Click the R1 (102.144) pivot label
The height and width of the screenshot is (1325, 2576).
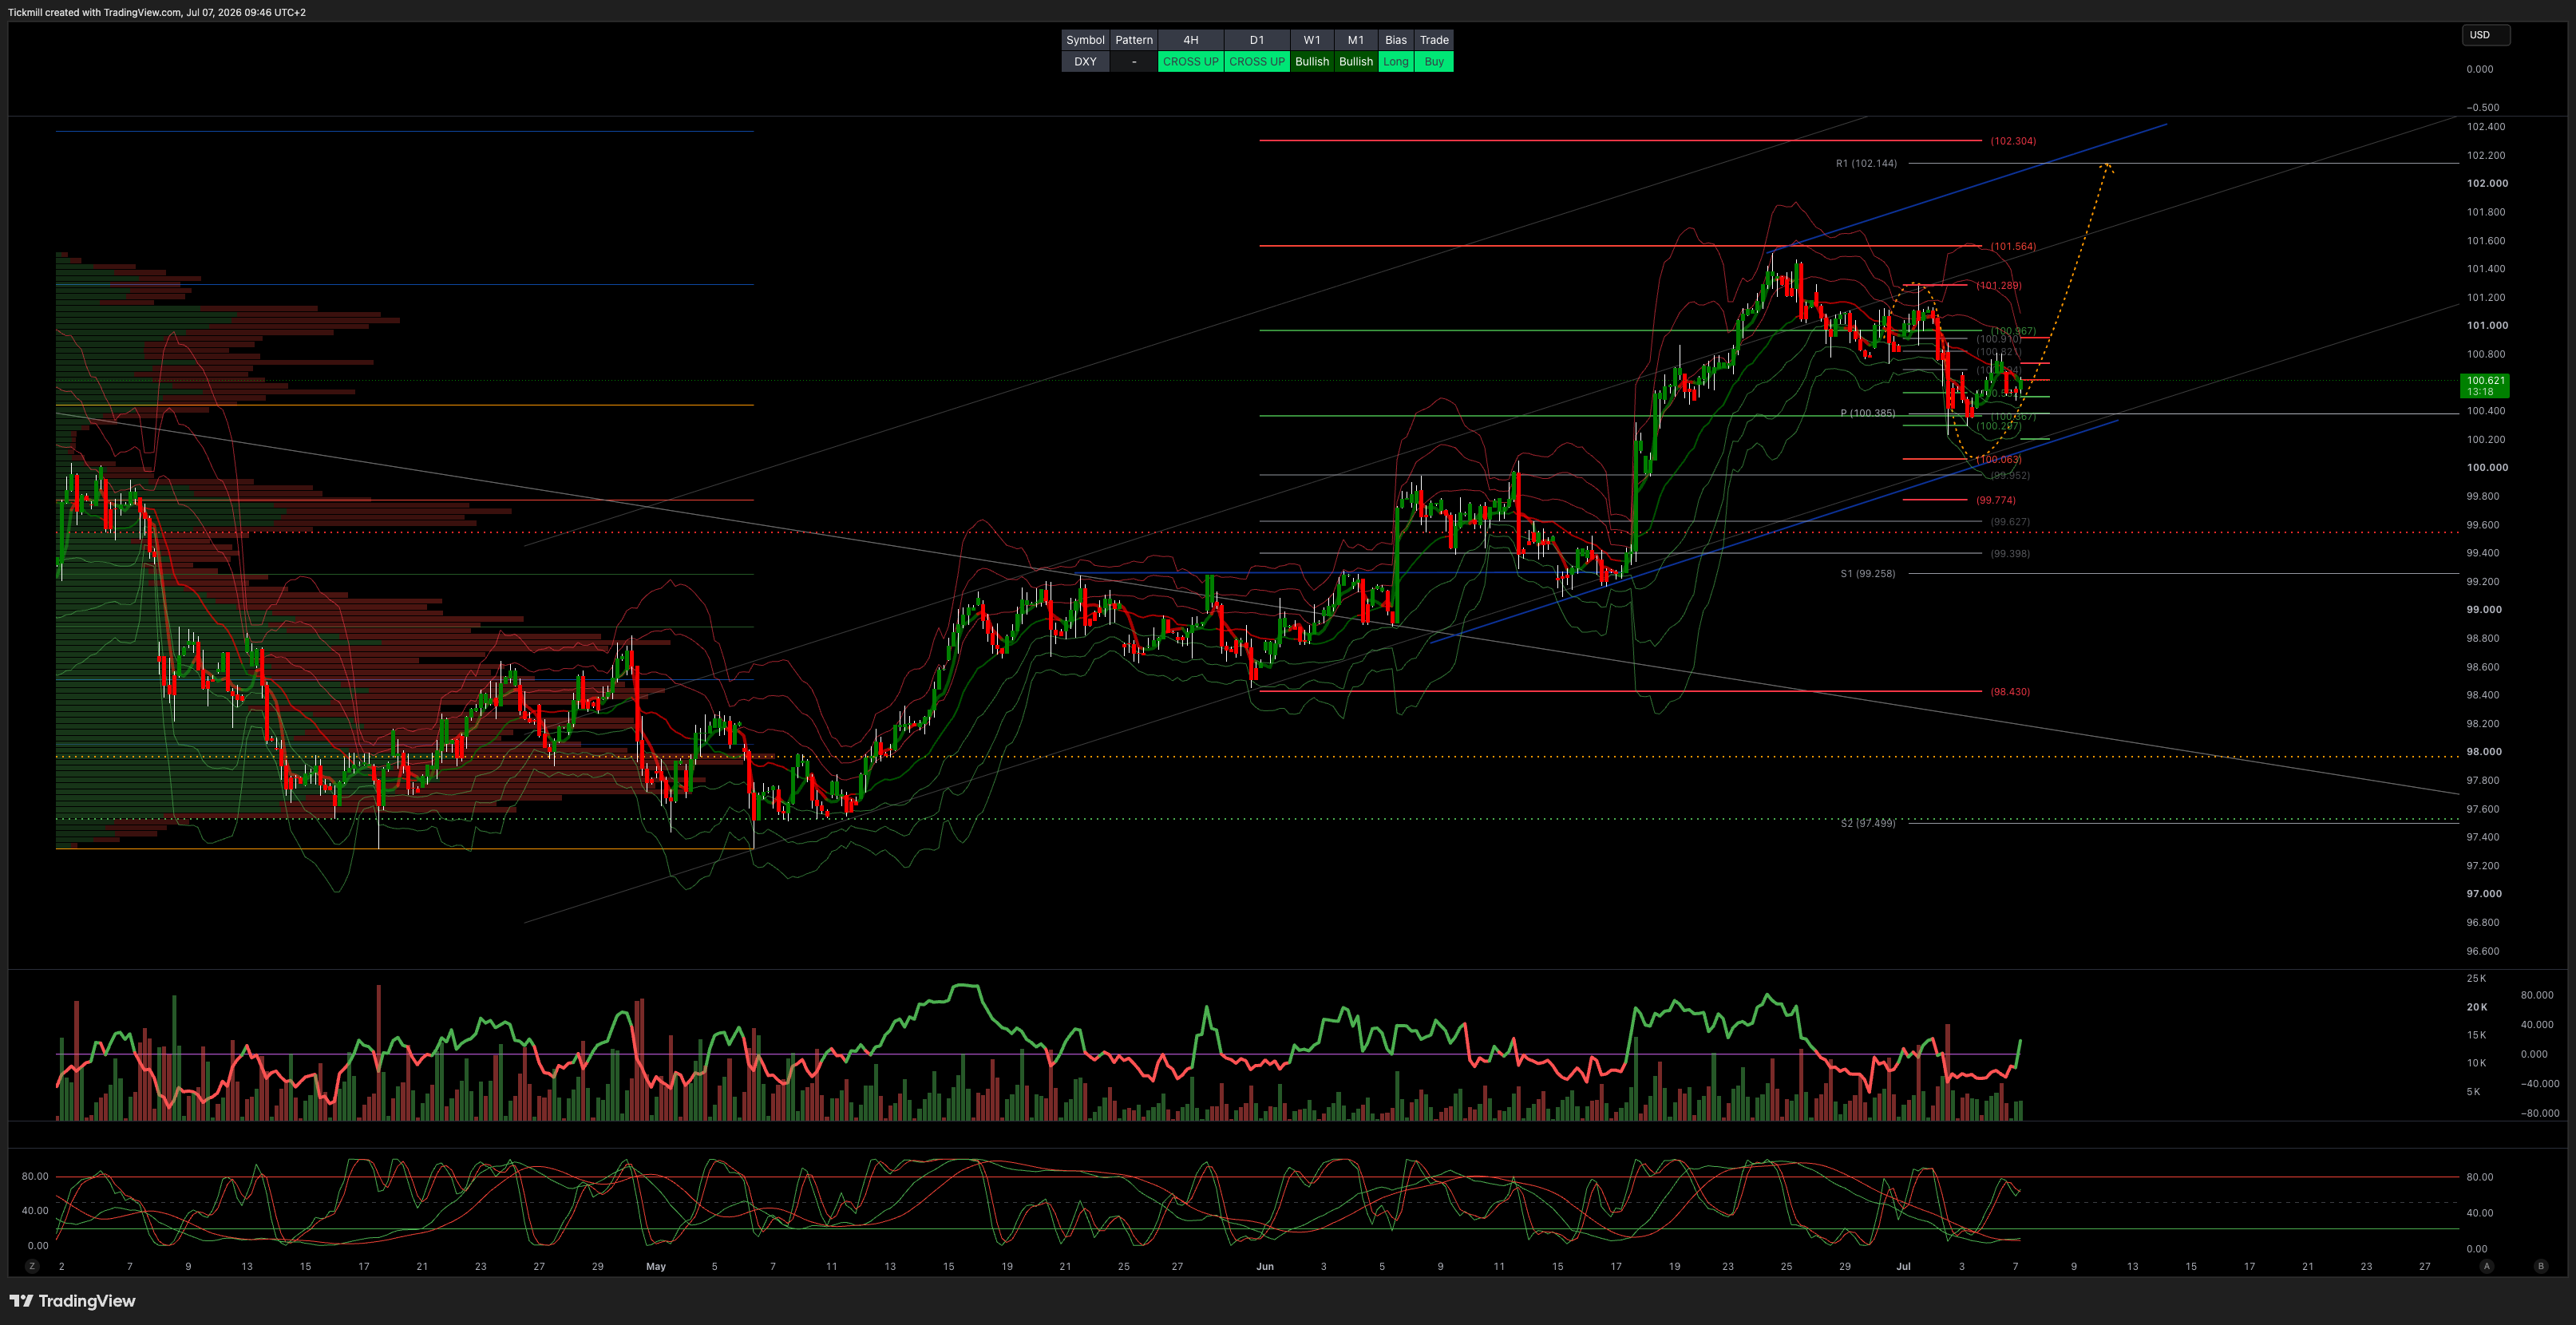1866,164
